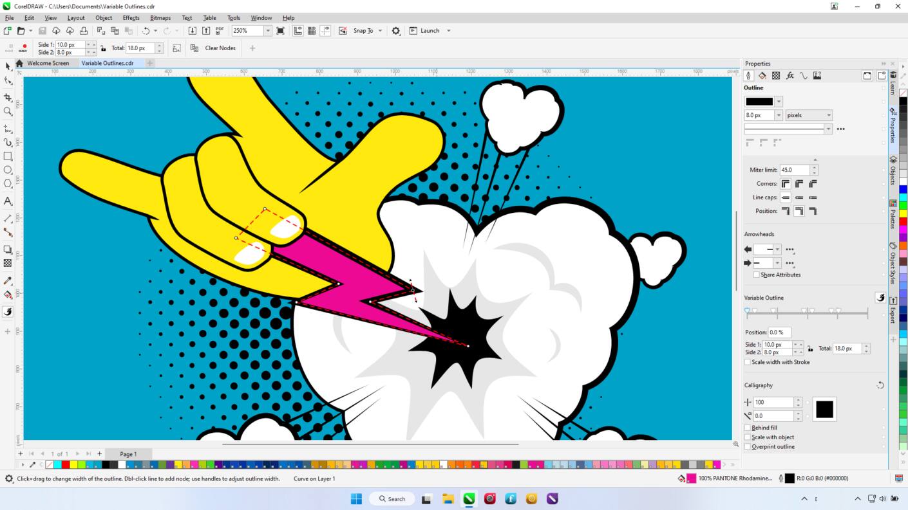Screen dimensions: 908x510
Task: Select the Rectangle tool
Action: coord(8,156)
